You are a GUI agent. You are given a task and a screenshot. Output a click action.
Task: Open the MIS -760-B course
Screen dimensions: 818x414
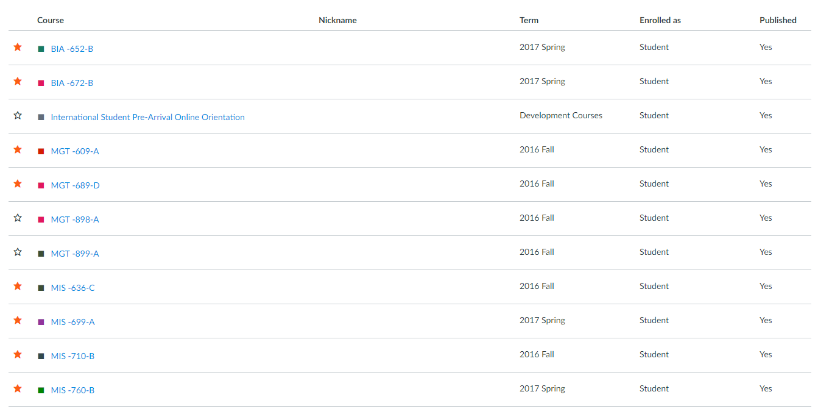(x=72, y=390)
